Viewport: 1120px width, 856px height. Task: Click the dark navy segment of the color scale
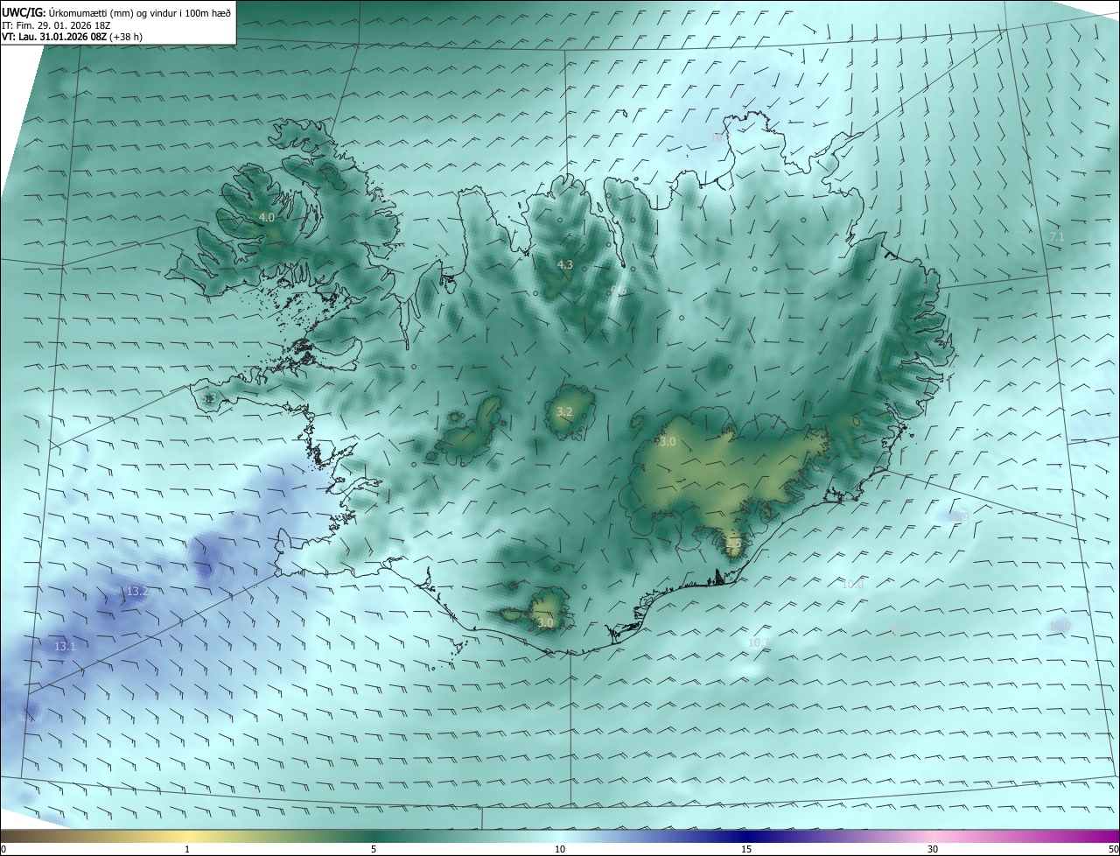[x=746, y=836]
